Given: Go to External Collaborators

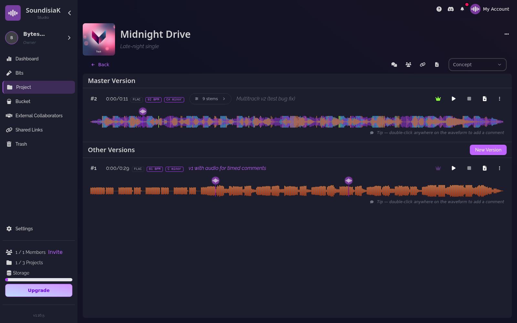Looking at the screenshot, I should click(39, 116).
